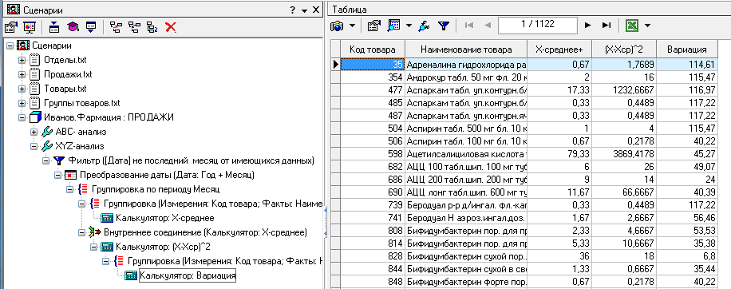Click the Код товара column header
731x289 pixels.
coord(373,49)
